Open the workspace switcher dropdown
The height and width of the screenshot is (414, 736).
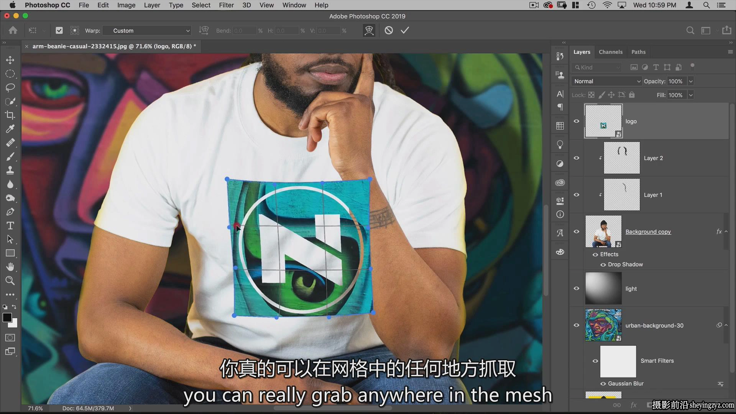[706, 30]
